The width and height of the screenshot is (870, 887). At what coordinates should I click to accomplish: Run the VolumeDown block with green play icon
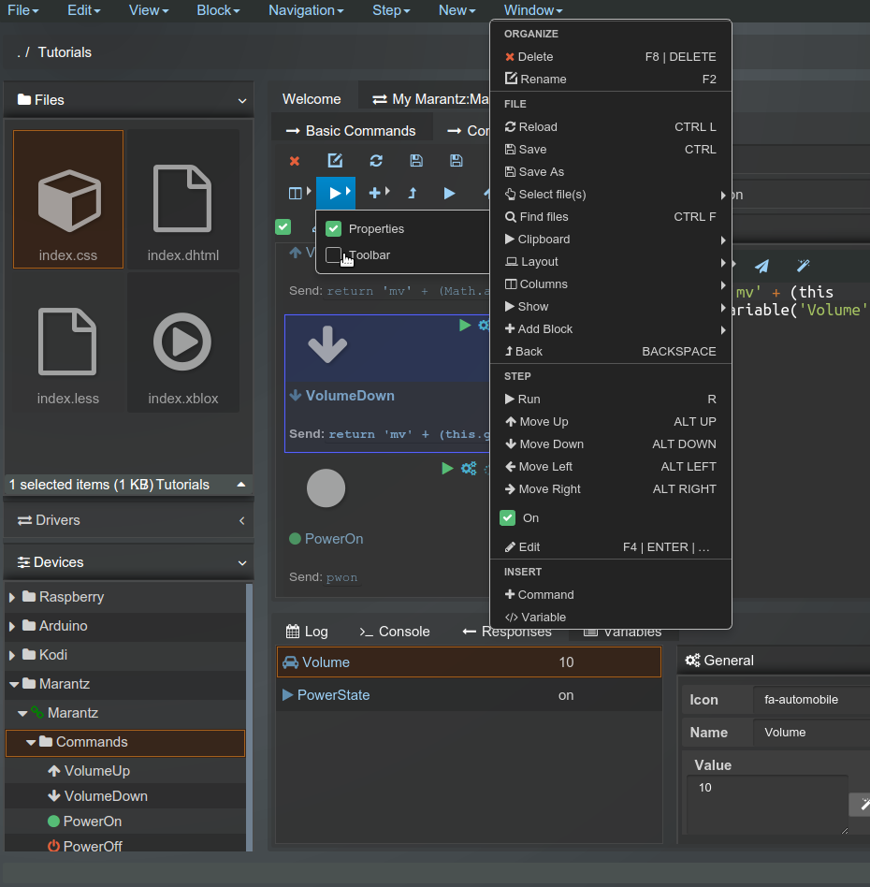pyautogui.click(x=465, y=325)
